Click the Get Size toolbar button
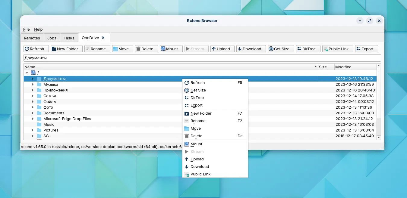 point(281,49)
